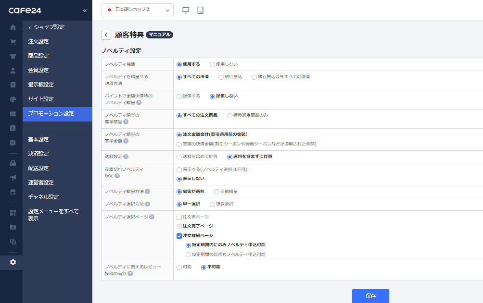Select 設定期間の以降もノベルティ申込可能 radio

[188, 255]
